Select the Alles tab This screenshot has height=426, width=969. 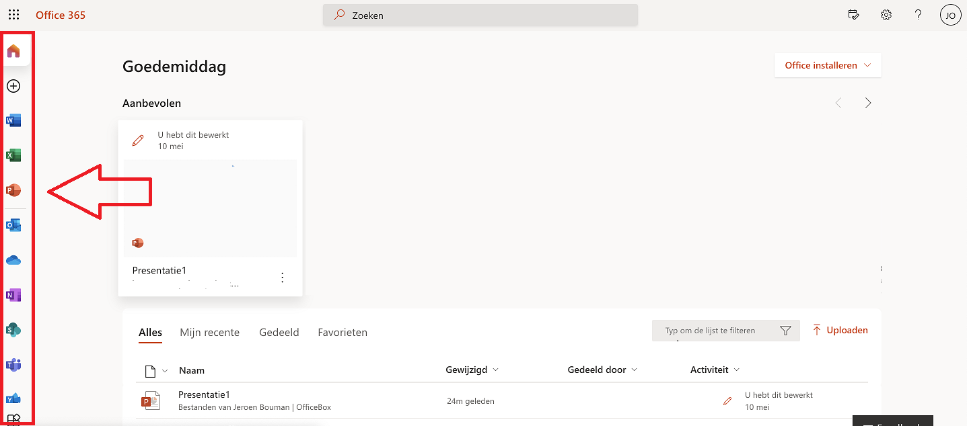(x=150, y=332)
